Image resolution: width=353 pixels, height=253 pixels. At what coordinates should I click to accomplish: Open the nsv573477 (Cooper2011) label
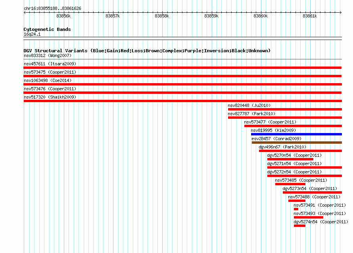pos(270,122)
